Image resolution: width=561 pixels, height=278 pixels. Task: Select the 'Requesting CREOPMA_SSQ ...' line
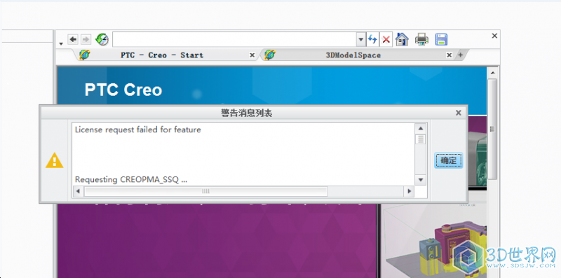point(131,180)
